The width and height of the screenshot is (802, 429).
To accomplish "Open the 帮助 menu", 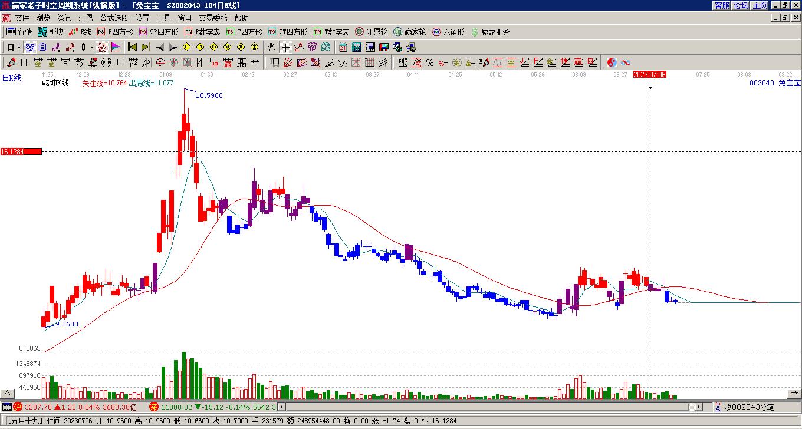I will [241, 18].
